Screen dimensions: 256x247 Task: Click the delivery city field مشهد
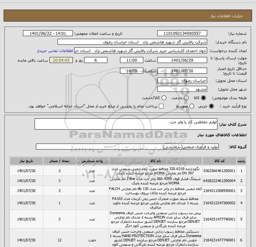pyautogui.click(x=182, y=89)
